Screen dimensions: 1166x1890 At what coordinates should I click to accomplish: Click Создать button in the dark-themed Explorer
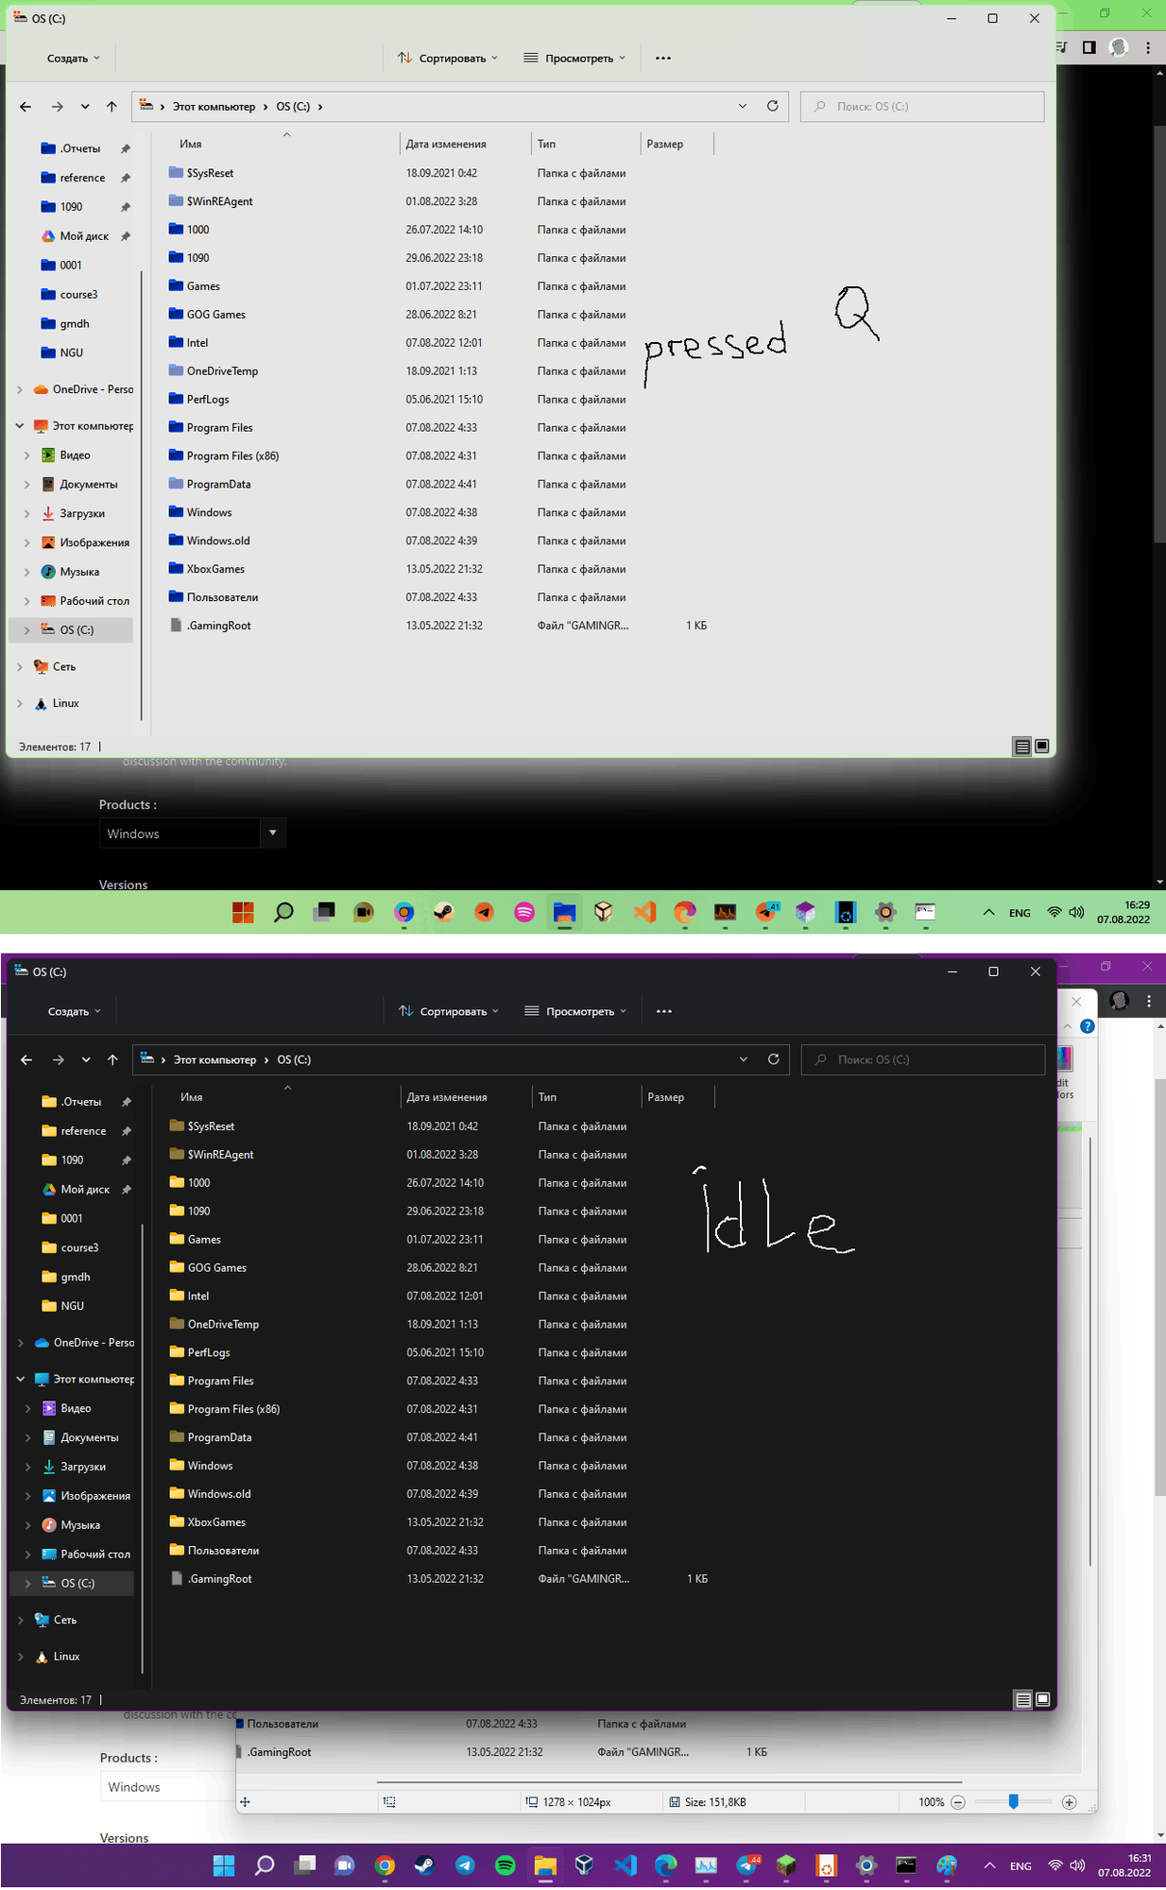(75, 1011)
